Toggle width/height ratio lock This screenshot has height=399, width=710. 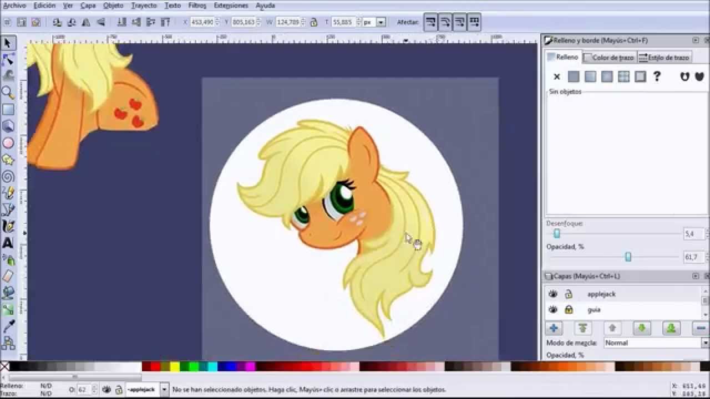(x=313, y=22)
